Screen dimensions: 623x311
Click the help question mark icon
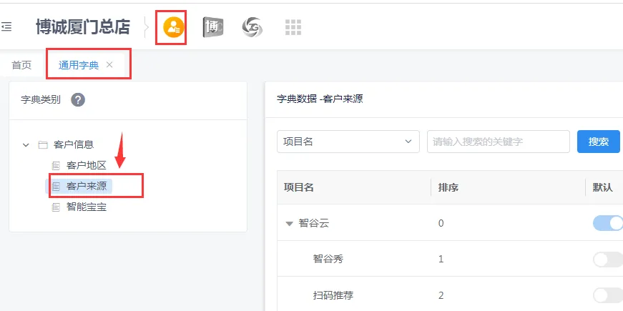(78, 100)
